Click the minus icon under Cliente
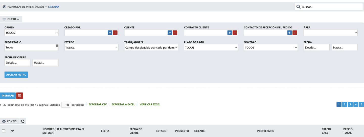 pyautogui.click(x=175, y=33)
